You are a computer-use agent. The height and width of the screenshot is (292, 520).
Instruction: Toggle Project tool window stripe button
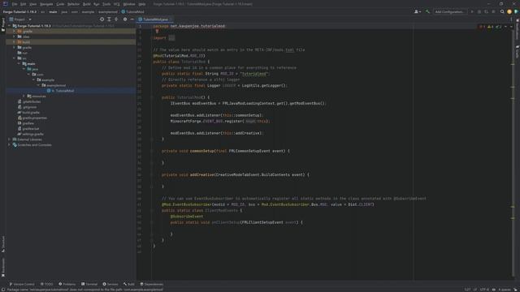[3, 25]
